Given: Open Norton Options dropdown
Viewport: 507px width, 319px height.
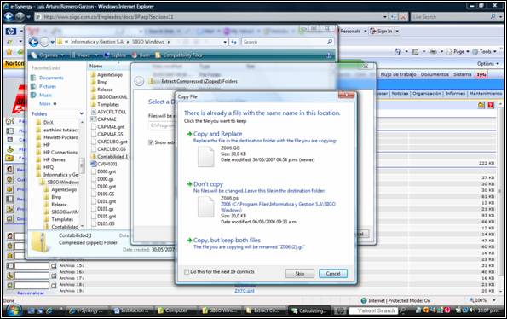Looking at the screenshot, I should click(488, 64).
